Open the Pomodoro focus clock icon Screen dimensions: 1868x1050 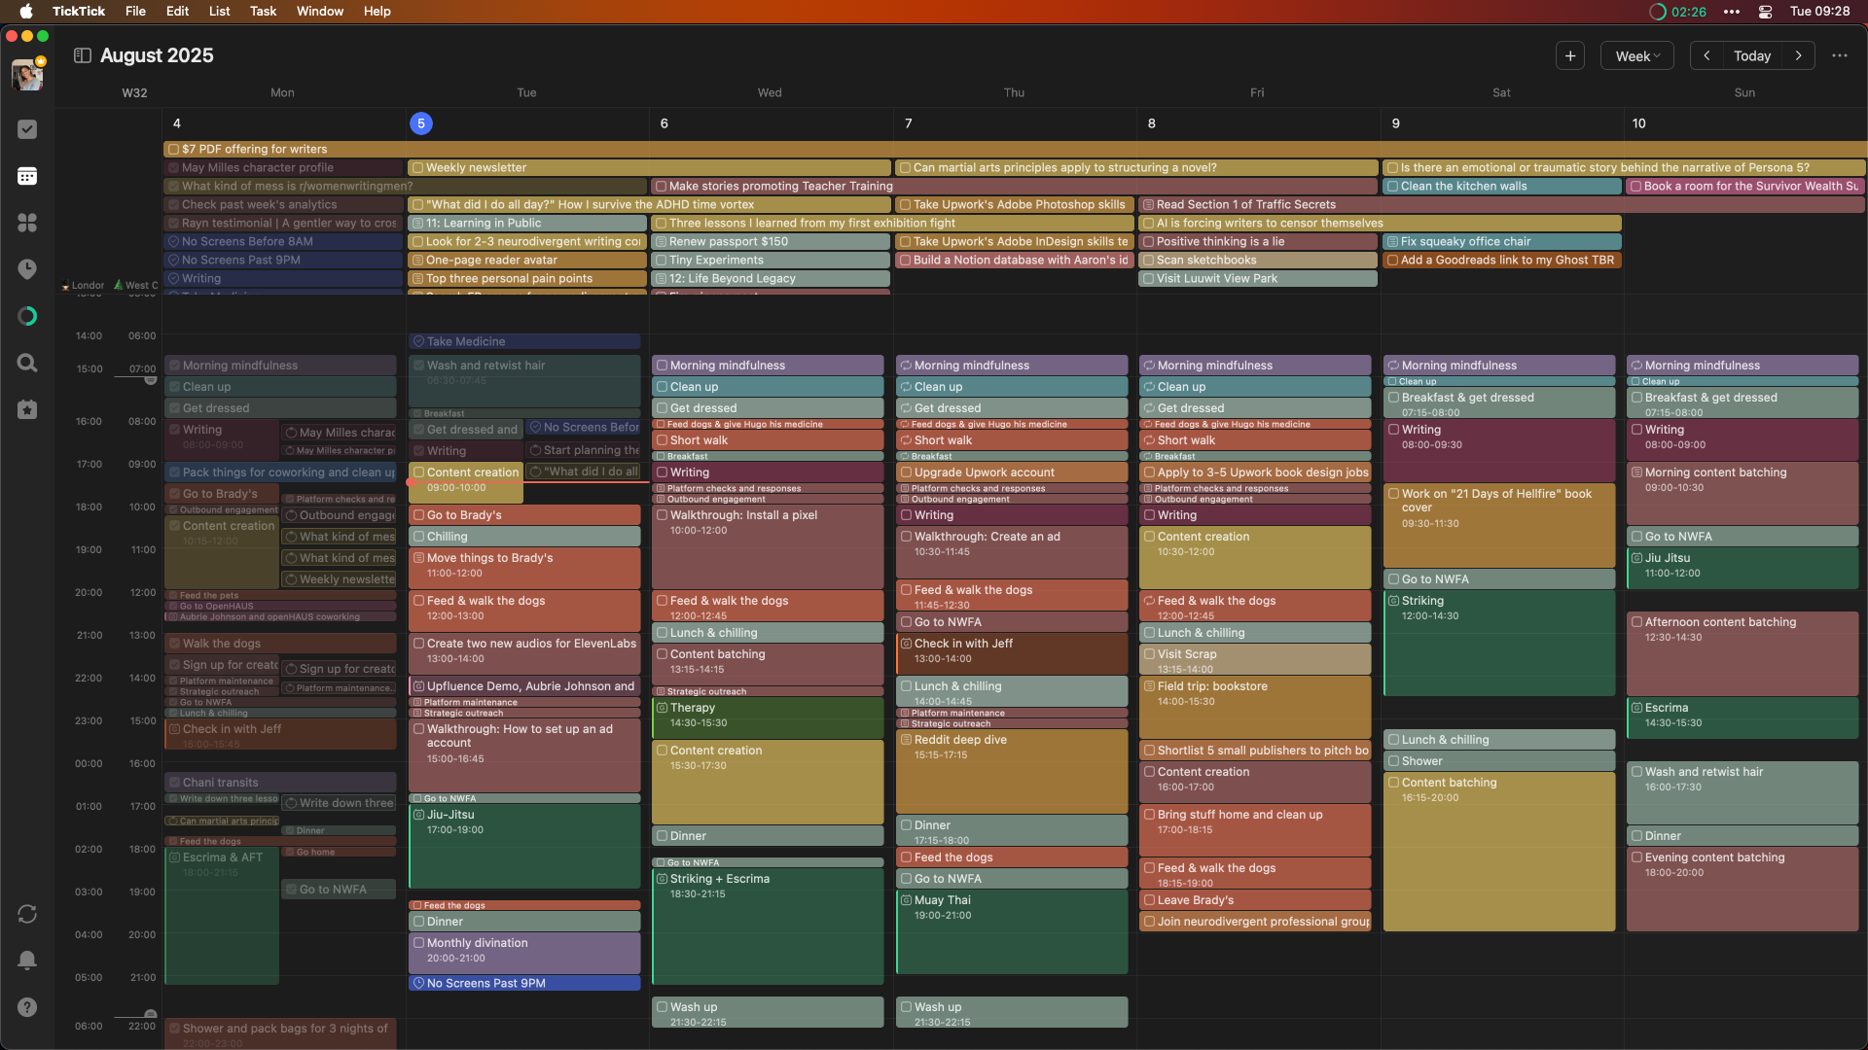tap(26, 269)
